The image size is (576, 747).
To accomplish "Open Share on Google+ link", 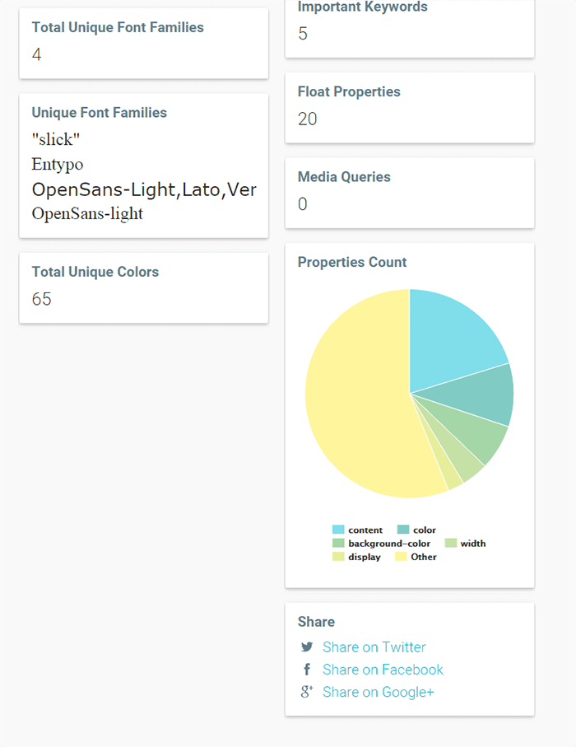I will [x=378, y=692].
